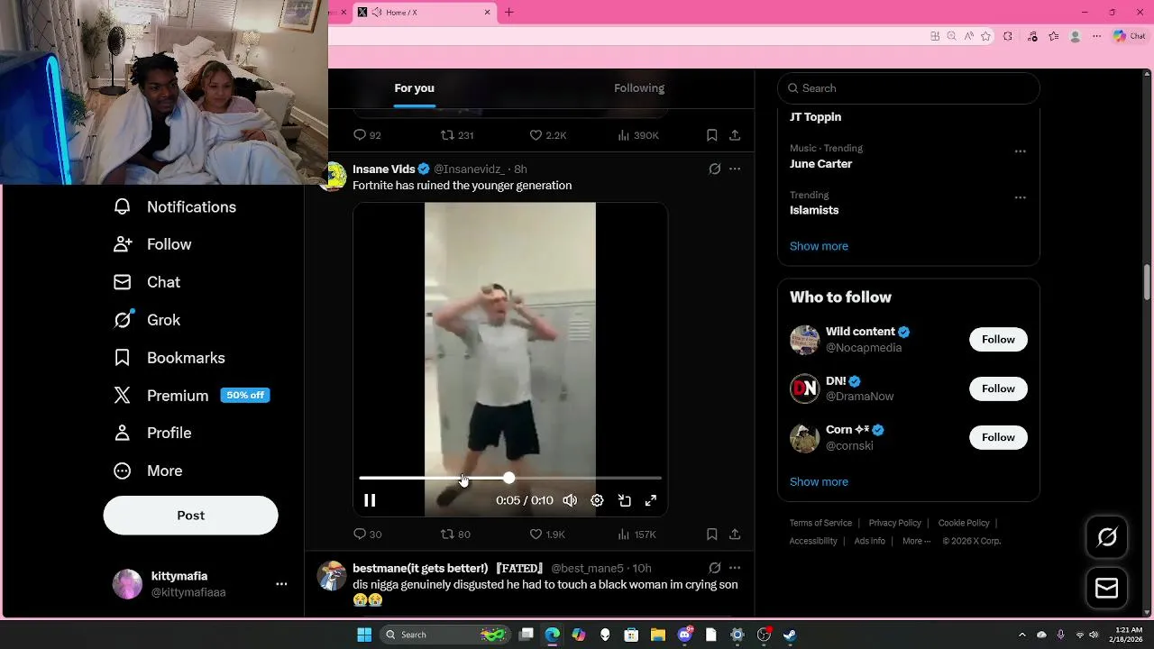Screen dimensions: 1154x649
Task: Open Profile from the sidebar
Action: pyautogui.click(x=152, y=433)
